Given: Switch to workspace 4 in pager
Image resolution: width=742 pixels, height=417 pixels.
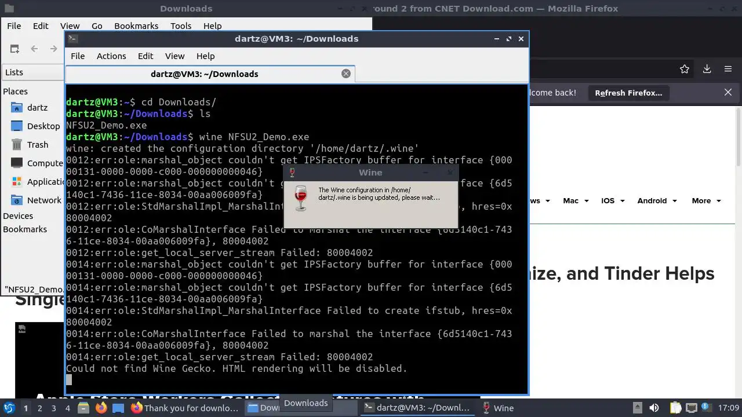Looking at the screenshot, I should pos(67,408).
